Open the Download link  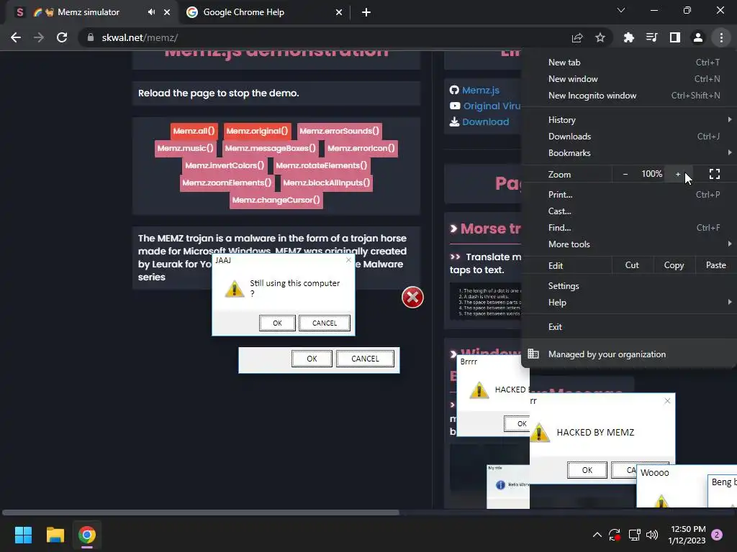coord(485,121)
